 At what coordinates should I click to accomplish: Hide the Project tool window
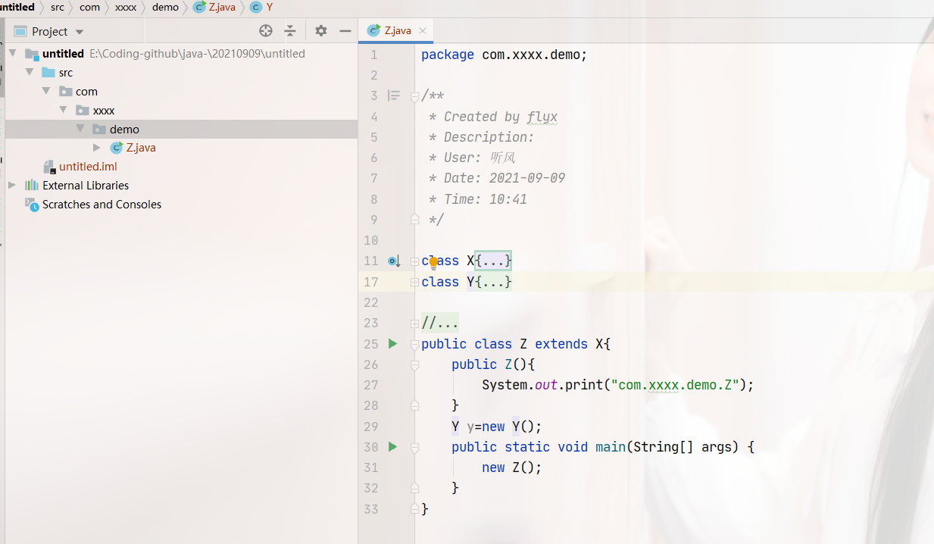[x=345, y=31]
